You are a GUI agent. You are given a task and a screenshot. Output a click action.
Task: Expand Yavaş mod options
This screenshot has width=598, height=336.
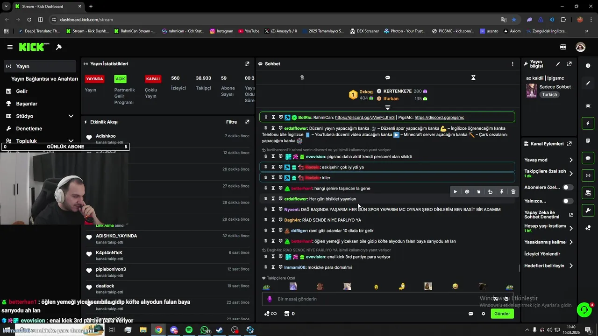[571, 160]
